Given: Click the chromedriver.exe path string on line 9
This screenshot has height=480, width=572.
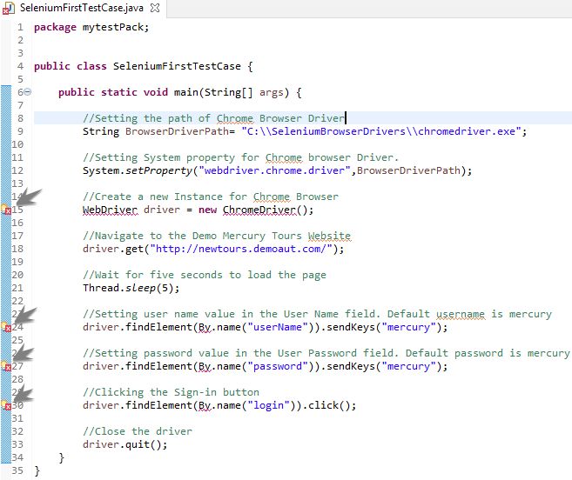Looking at the screenshot, I should (381, 131).
